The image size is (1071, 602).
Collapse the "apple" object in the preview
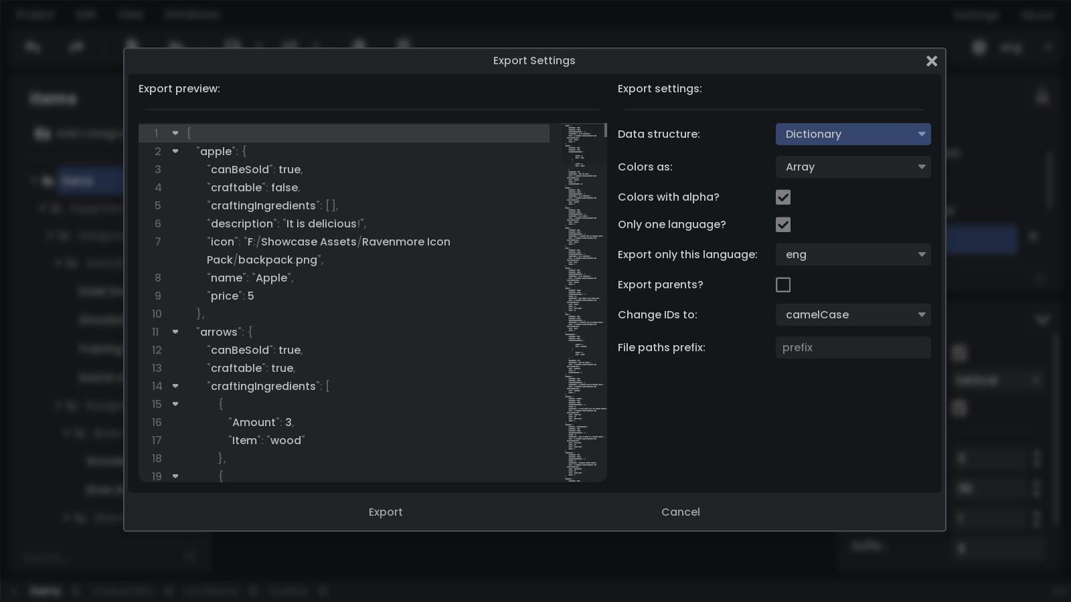(x=175, y=151)
